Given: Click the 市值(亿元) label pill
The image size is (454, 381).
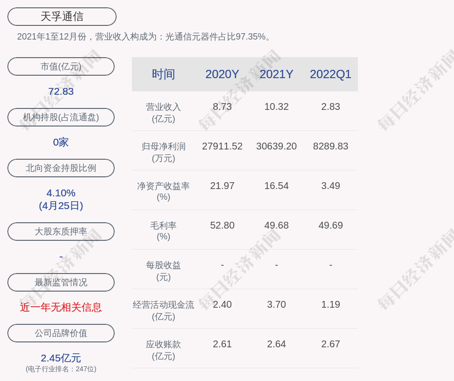Looking at the screenshot, I should tap(61, 66).
